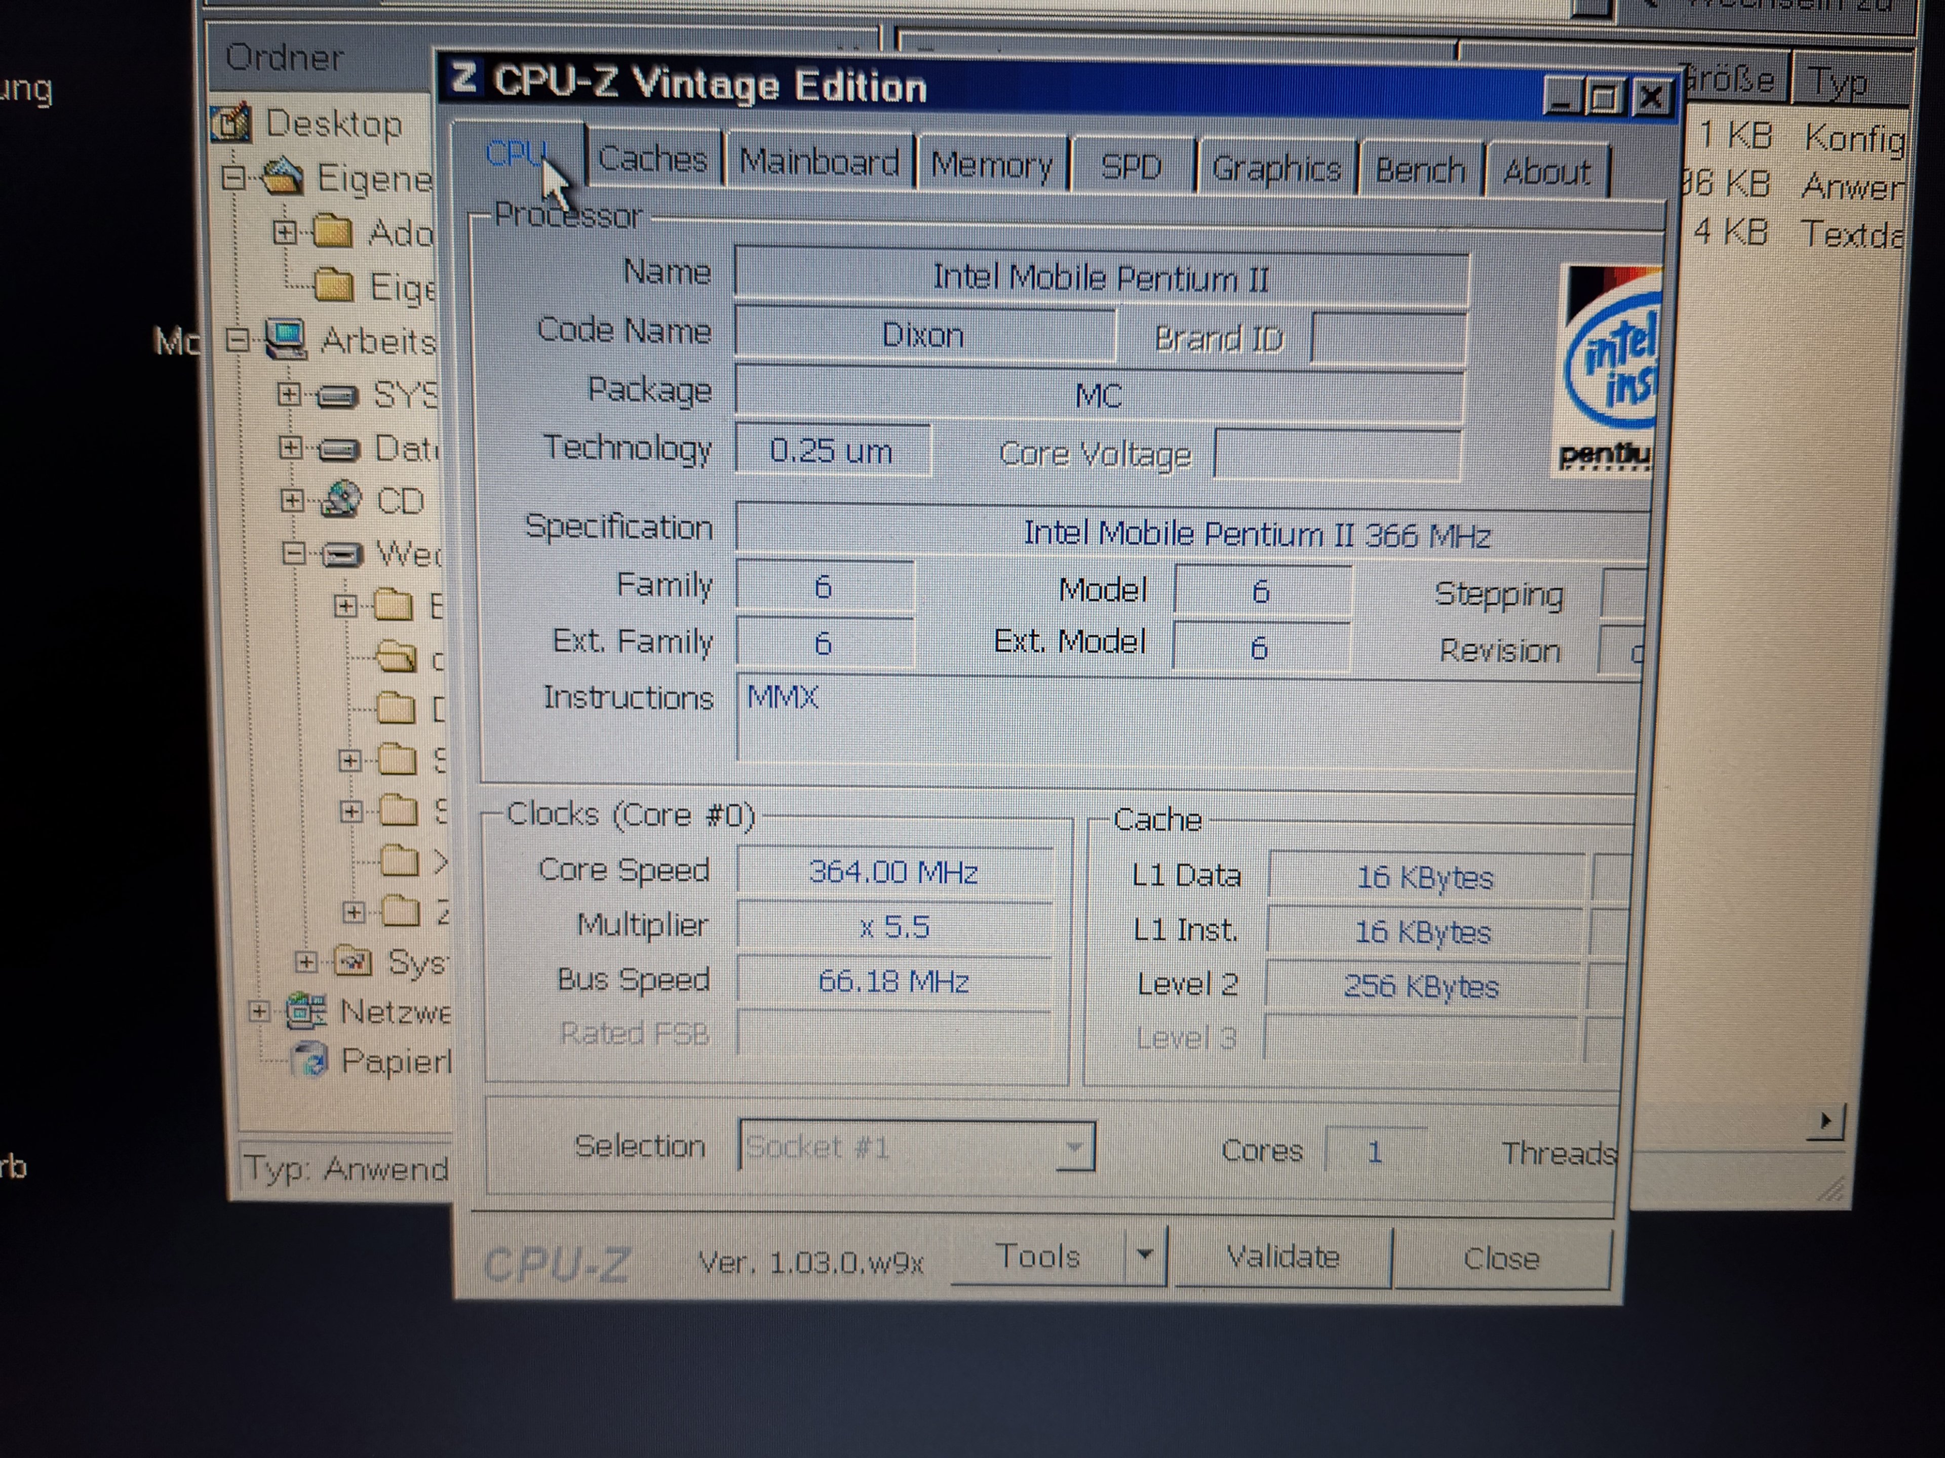The height and width of the screenshot is (1458, 1945).
Task: Click the Eige subfolder icon in Explorer
Action: click(334, 286)
